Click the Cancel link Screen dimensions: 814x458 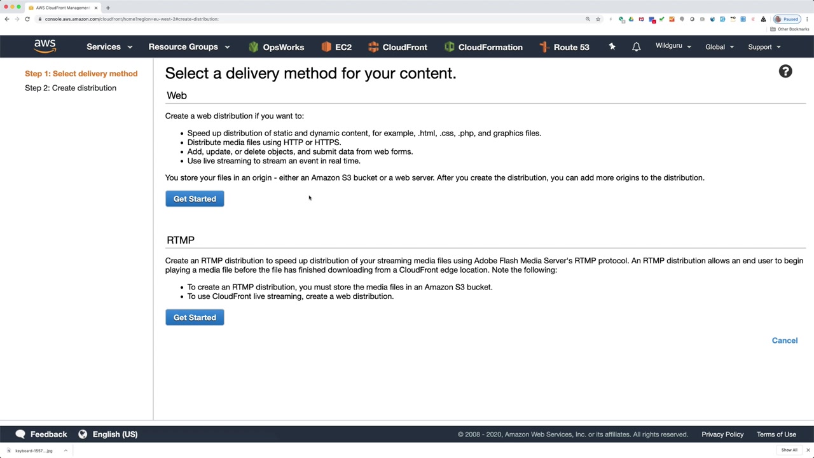(784, 340)
